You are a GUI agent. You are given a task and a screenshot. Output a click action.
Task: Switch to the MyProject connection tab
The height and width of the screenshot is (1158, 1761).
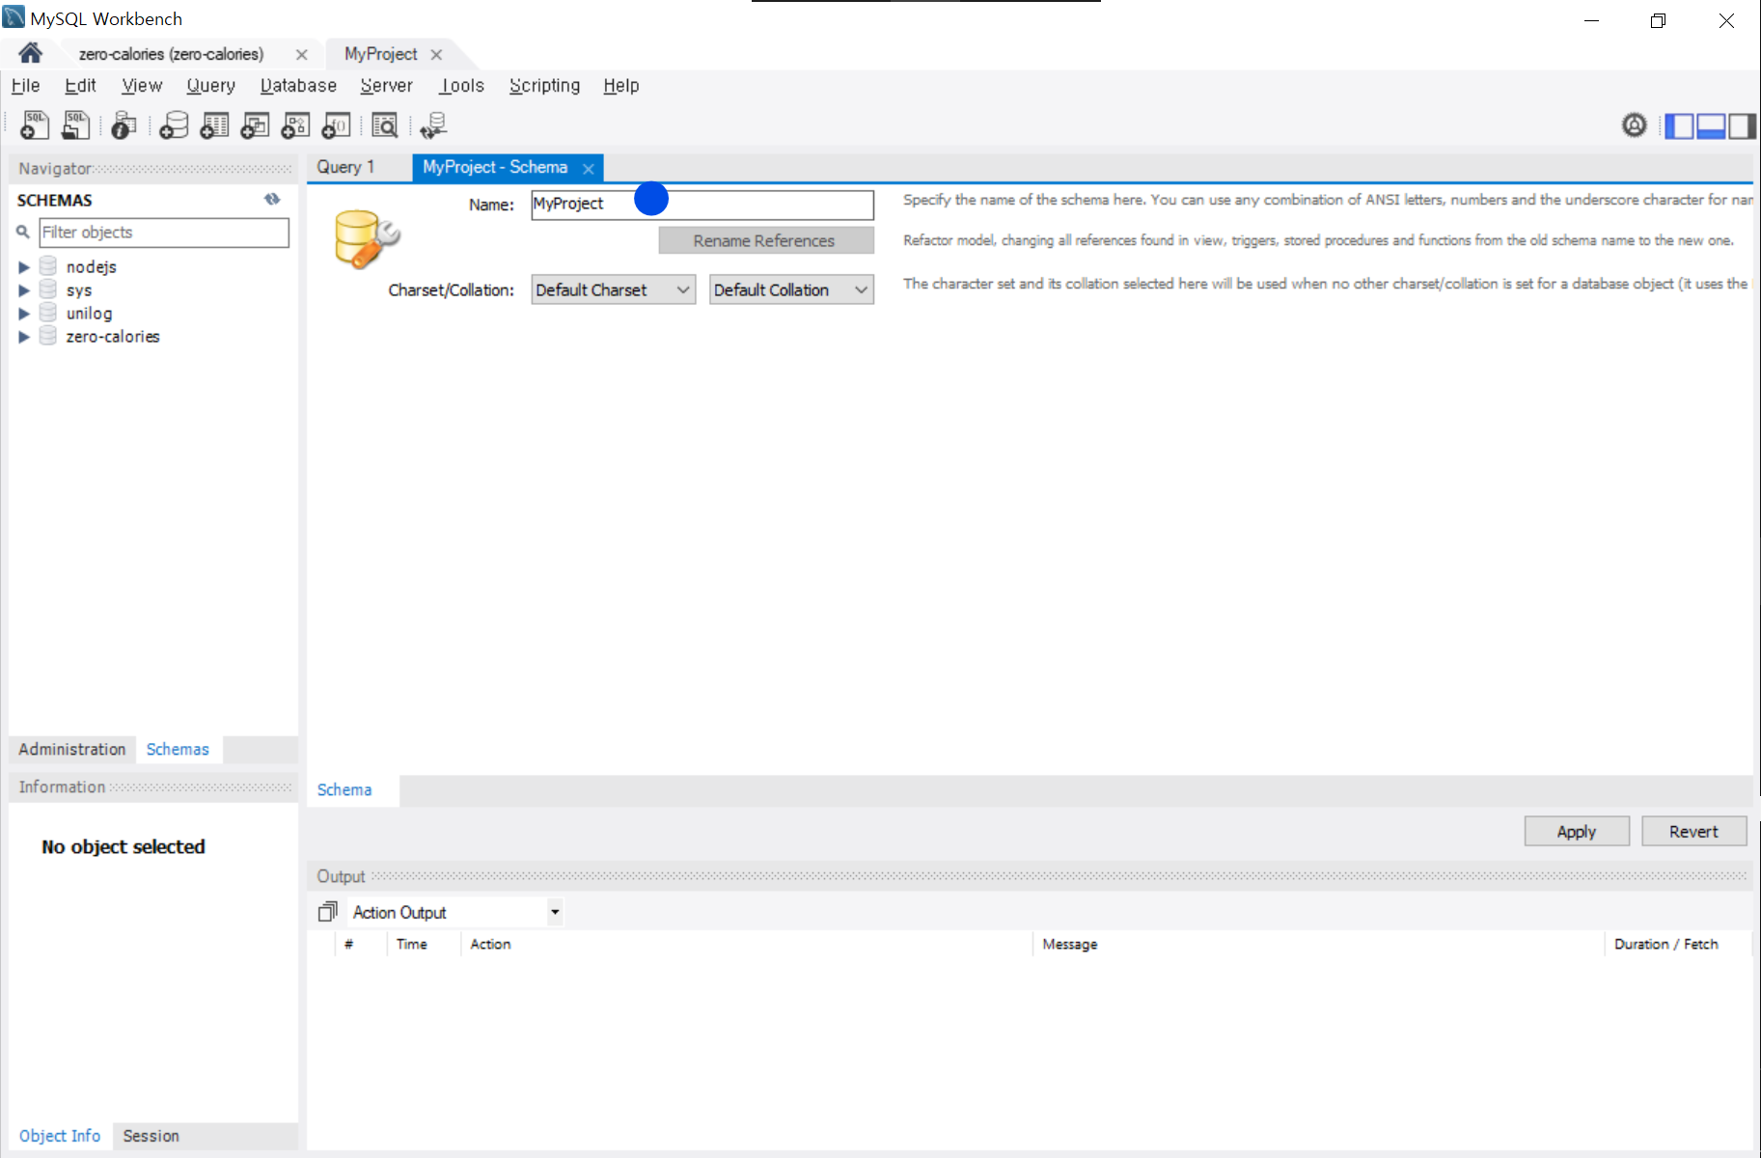[x=380, y=54]
